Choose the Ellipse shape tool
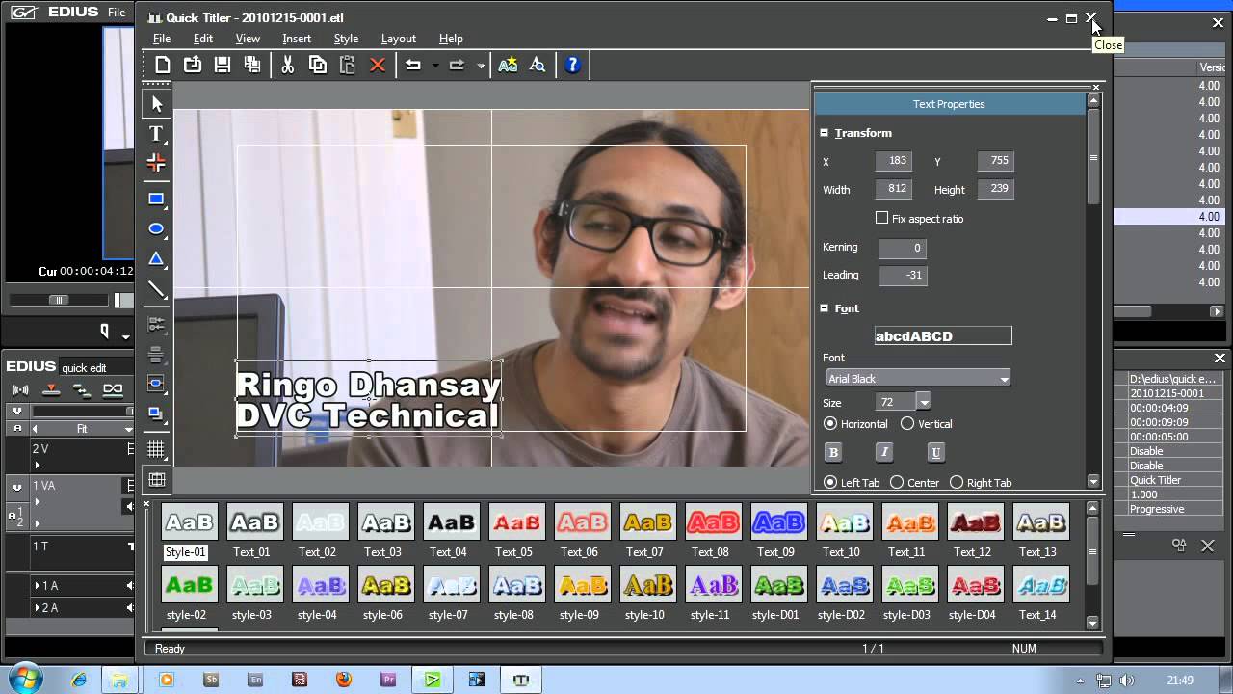 156,229
